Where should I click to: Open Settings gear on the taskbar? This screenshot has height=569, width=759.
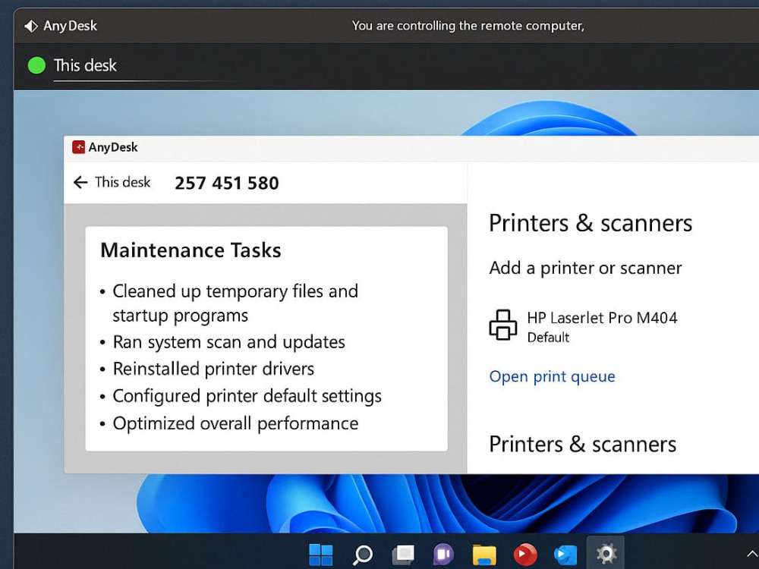[x=606, y=553]
